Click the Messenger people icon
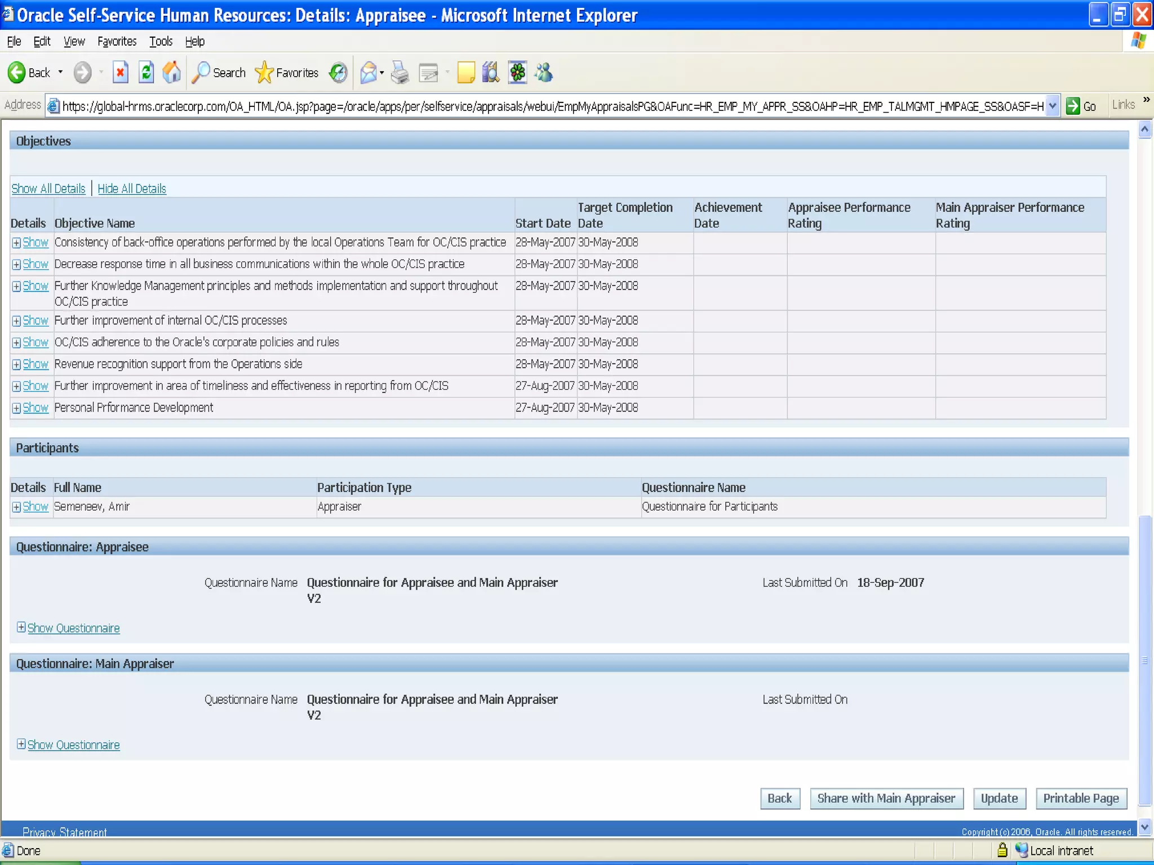Screen dimensions: 1154x865 point(544,73)
